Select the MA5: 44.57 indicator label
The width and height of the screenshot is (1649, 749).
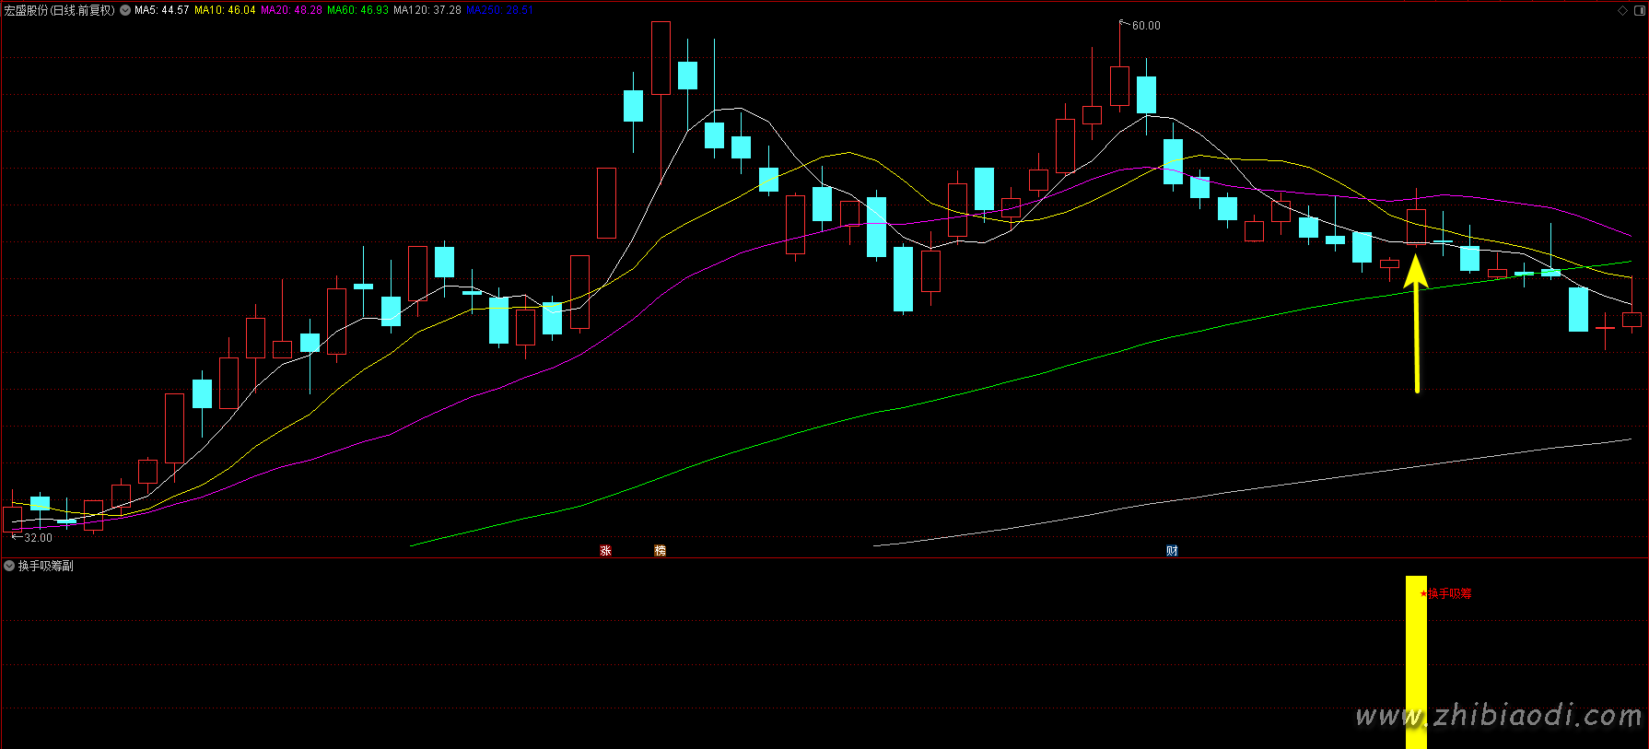click(161, 10)
